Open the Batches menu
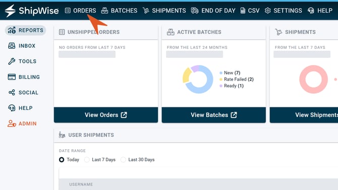Viewport: 338px width, 190px height. 119,11
